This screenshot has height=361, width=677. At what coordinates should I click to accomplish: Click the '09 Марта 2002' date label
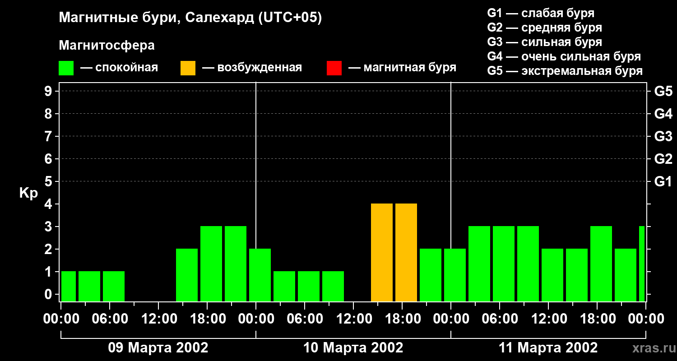coord(158,348)
